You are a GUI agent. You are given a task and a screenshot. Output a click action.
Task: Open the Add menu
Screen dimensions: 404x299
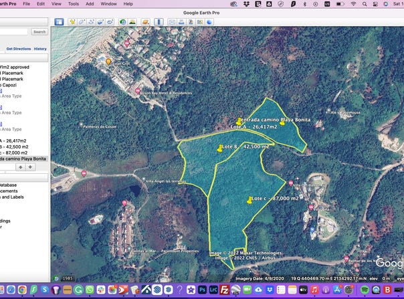tap(90, 4)
